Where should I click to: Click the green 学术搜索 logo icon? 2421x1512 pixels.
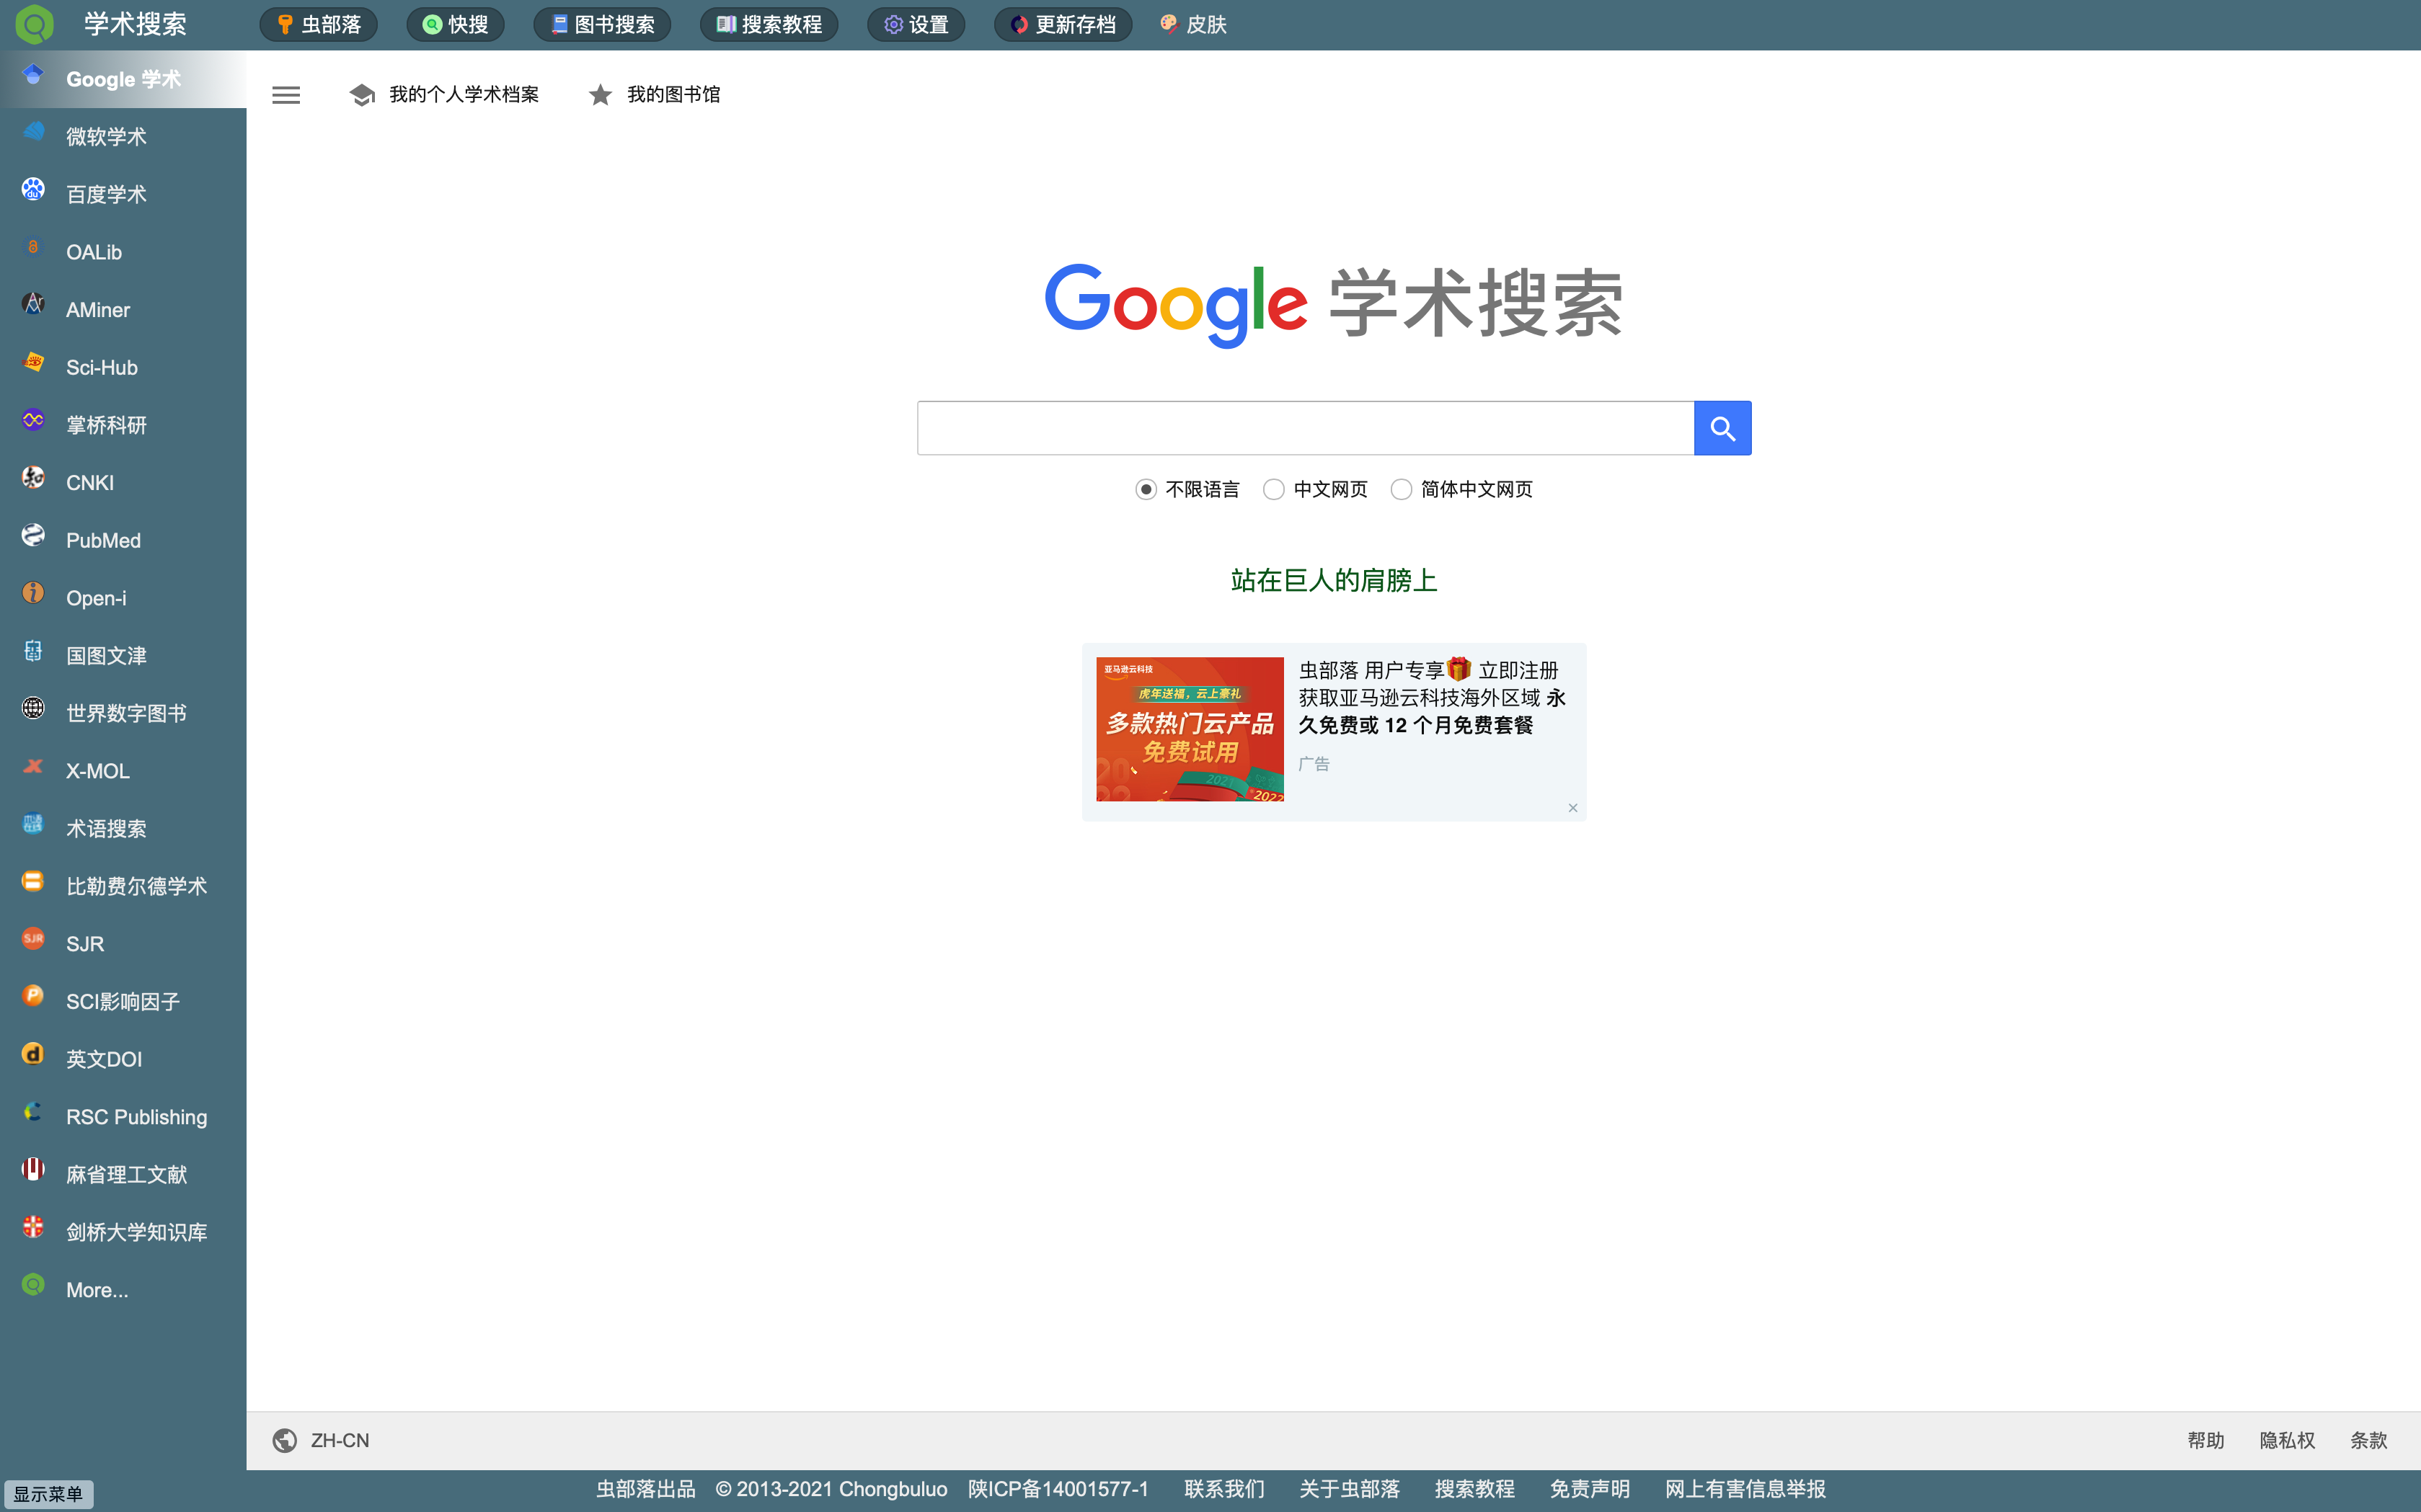(x=35, y=24)
